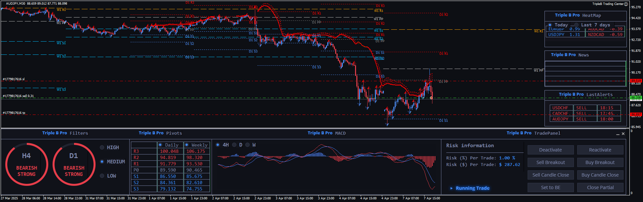Close the TradePanel using the X icon
Image resolution: width=643 pixels, height=202 pixels.
click(x=623, y=134)
